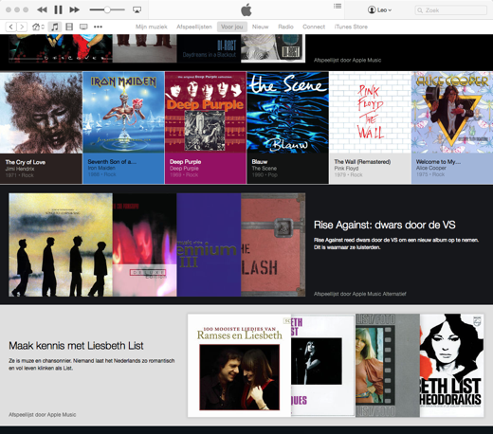Screen dimensions: 493x434
Task: Open The Cry of Love album cover
Action: click(41, 113)
